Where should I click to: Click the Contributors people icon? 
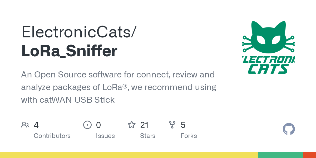tap(25, 125)
